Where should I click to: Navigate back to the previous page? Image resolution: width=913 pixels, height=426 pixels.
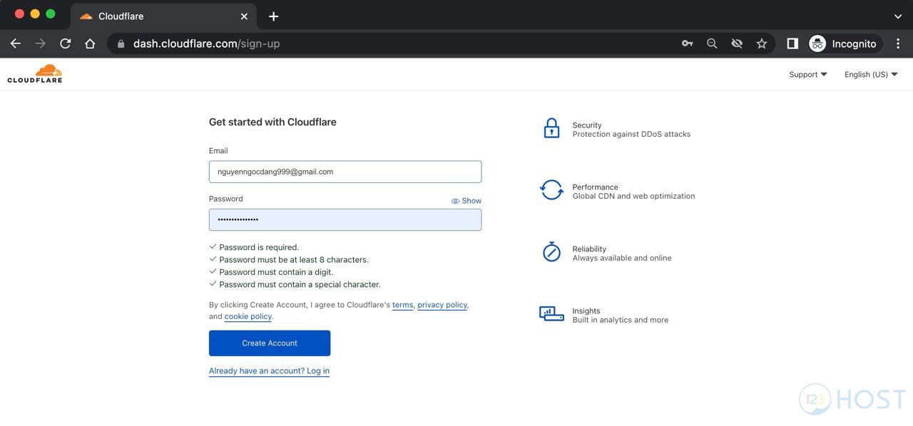click(x=16, y=43)
